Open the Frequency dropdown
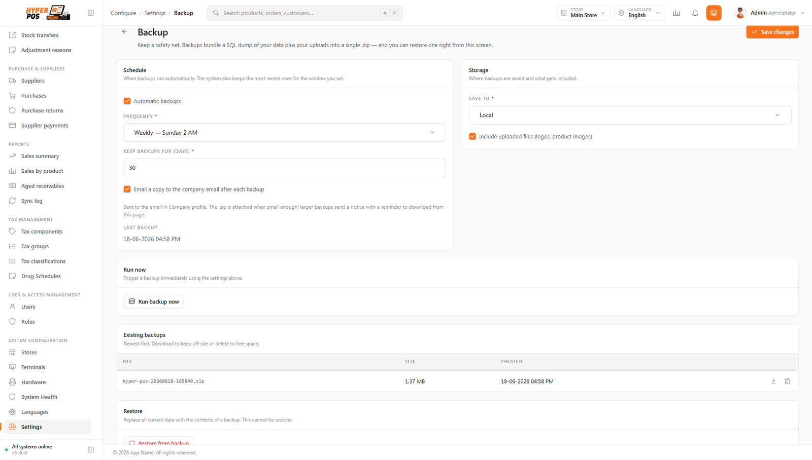Viewport: 812px width, 460px height. click(x=285, y=133)
